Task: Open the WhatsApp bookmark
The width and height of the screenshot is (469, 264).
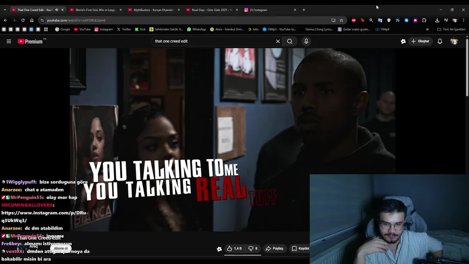Action: coord(196,29)
